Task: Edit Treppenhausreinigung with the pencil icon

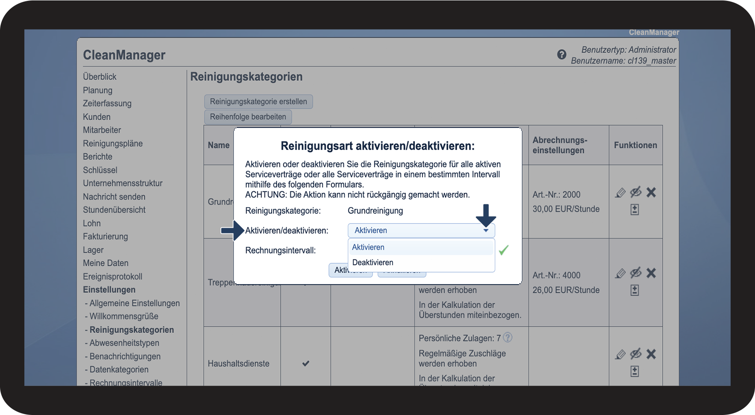Action: click(x=620, y=274)
